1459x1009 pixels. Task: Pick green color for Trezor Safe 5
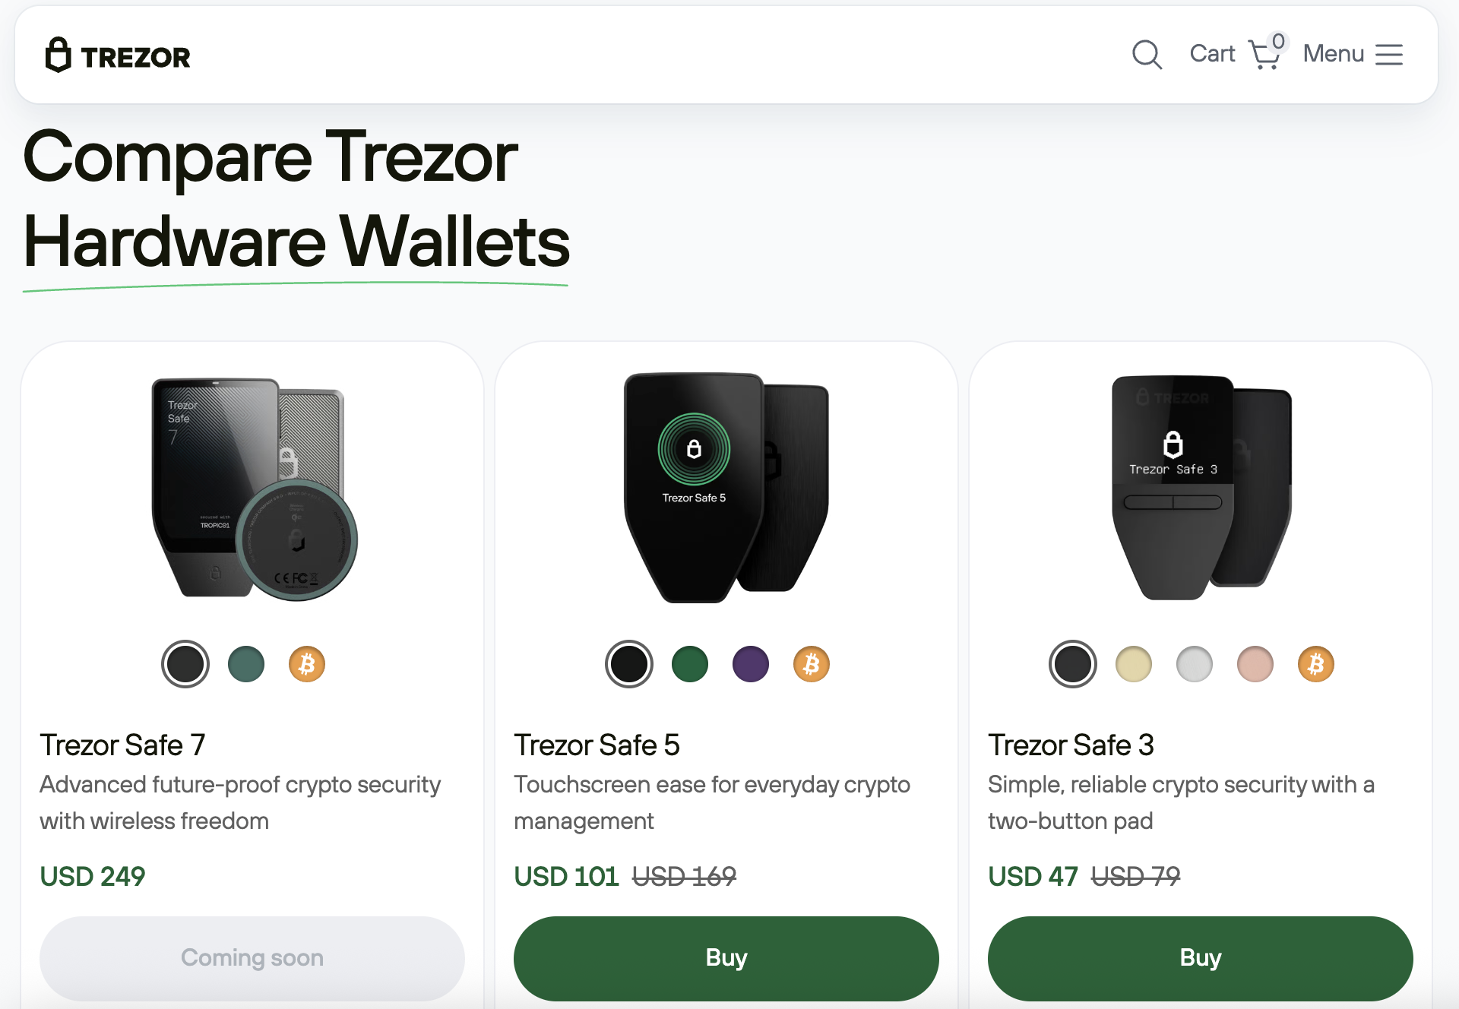(x=690, y=664)
